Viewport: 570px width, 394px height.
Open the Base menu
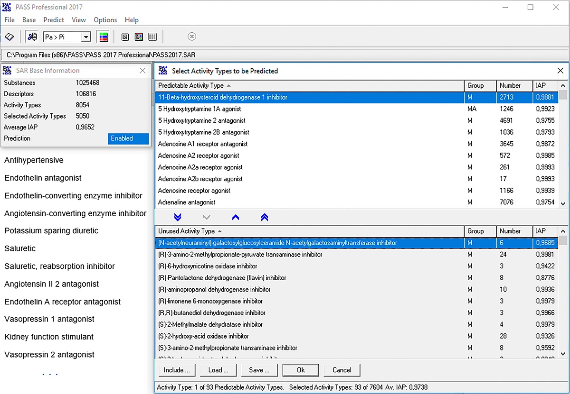point(29,20)
